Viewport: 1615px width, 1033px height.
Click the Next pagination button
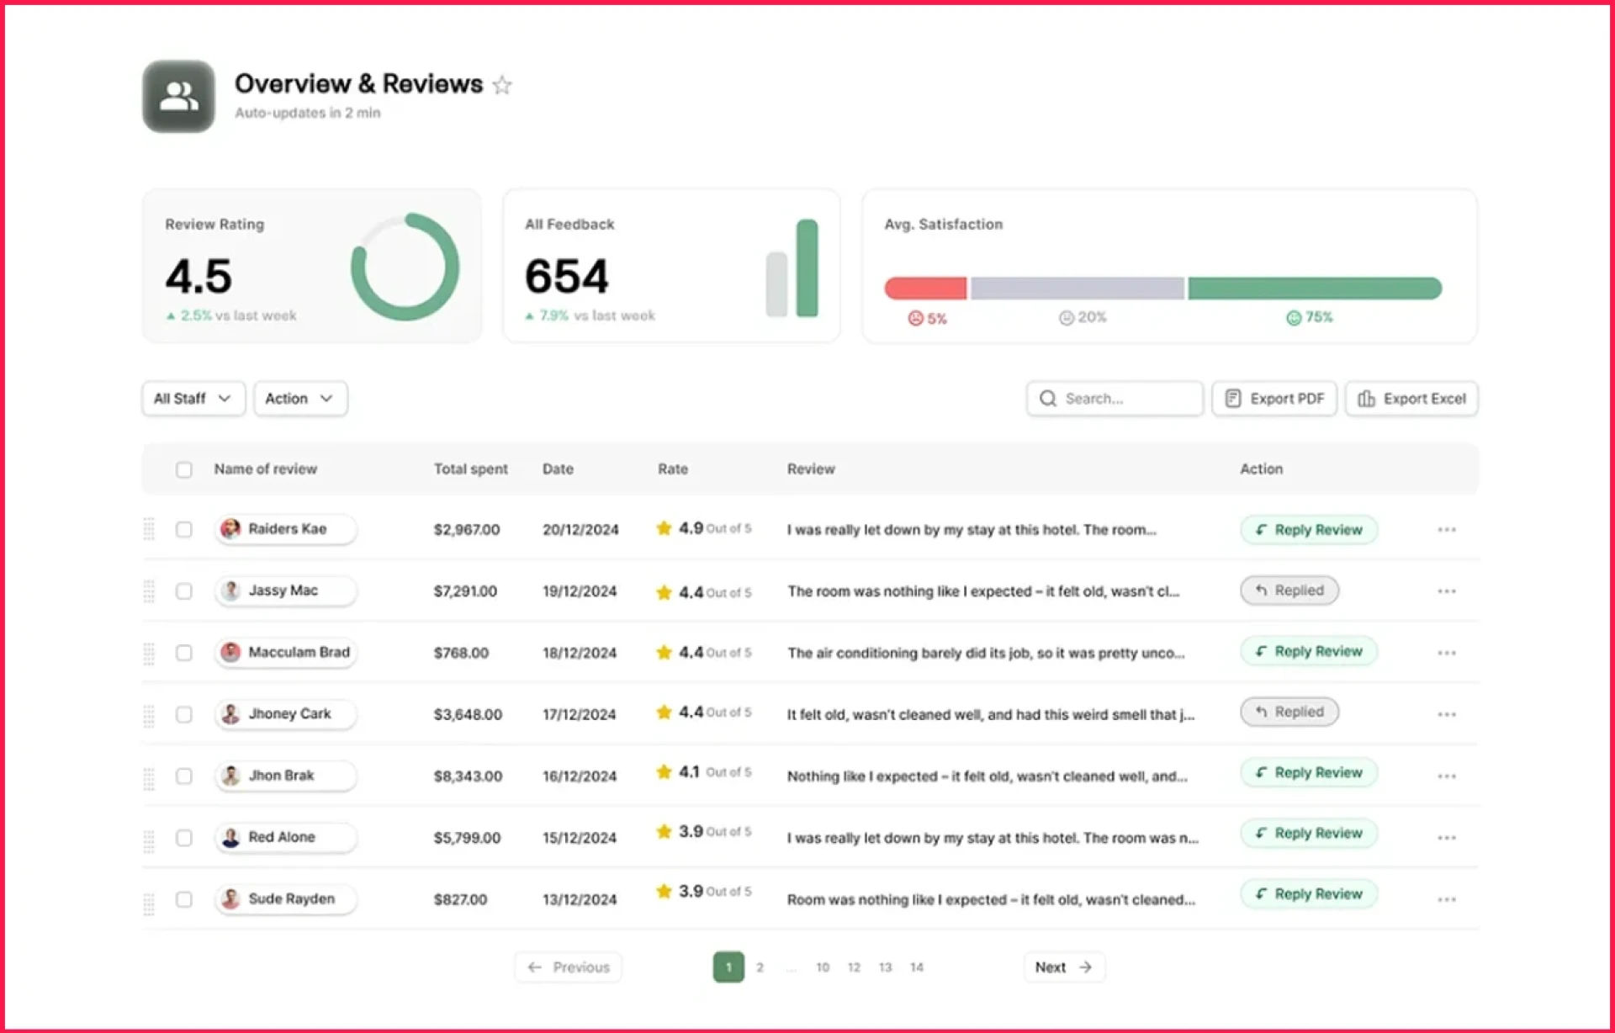pos(1063,967)
